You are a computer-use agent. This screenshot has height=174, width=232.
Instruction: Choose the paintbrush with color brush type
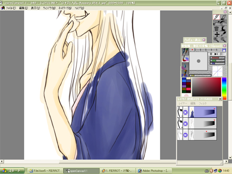(x=185, y=59)
